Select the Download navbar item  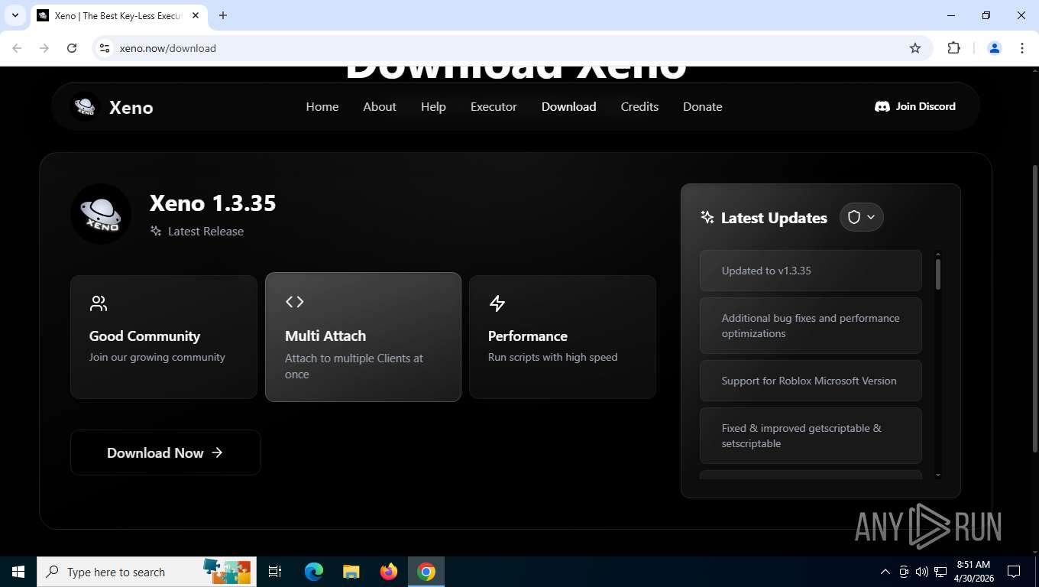[569, 107]
